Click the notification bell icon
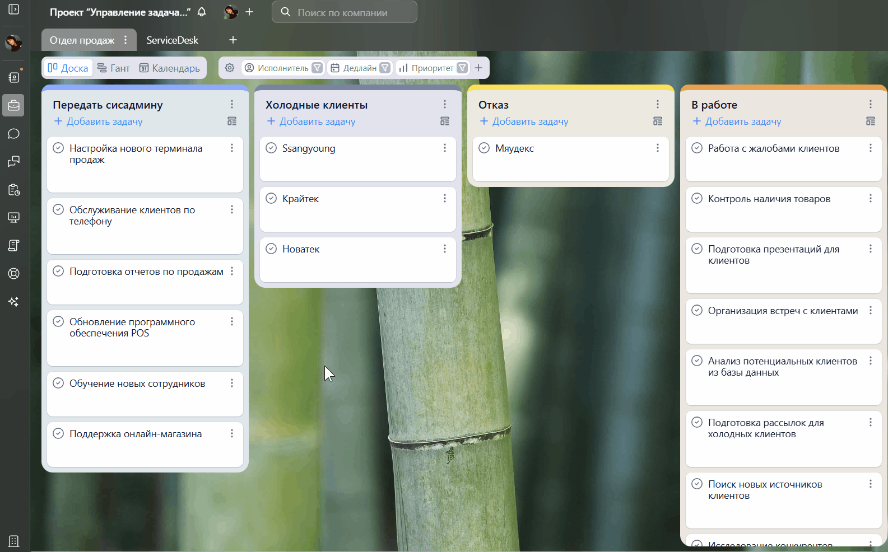Image resolution: width=888 pixels, height=552 pixels. point(202,12)
